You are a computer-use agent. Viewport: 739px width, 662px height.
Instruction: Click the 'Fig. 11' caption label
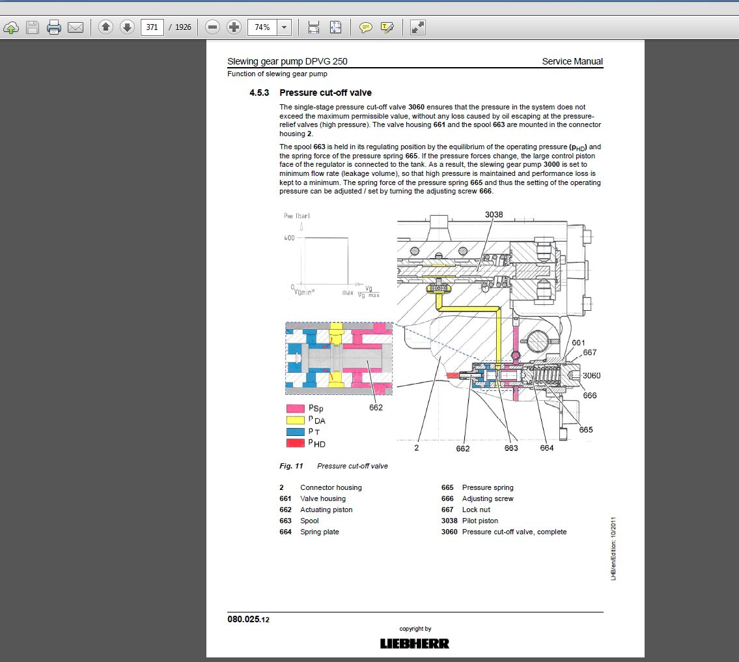(291, 466)
